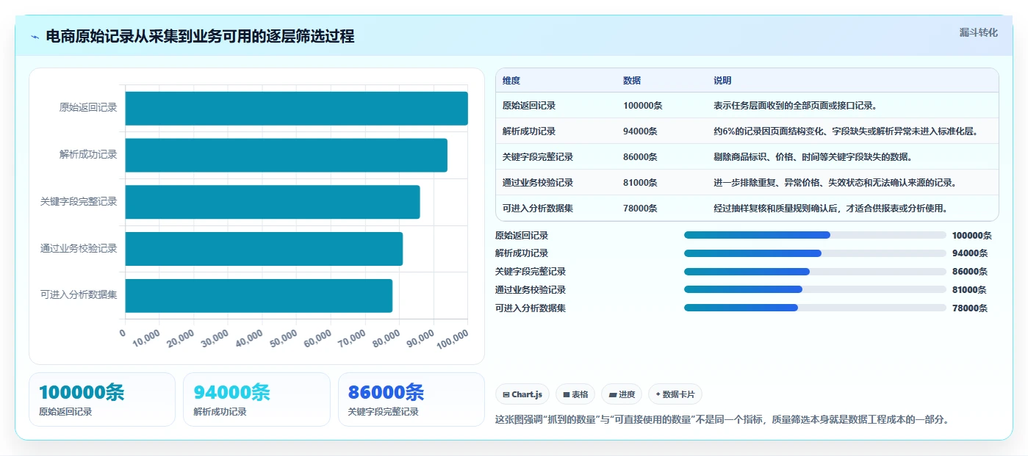The height and width of the screenshot is (456, 1028).
Task: Click the 可进入分析数据集 progress bar
Action: (815, 308)
